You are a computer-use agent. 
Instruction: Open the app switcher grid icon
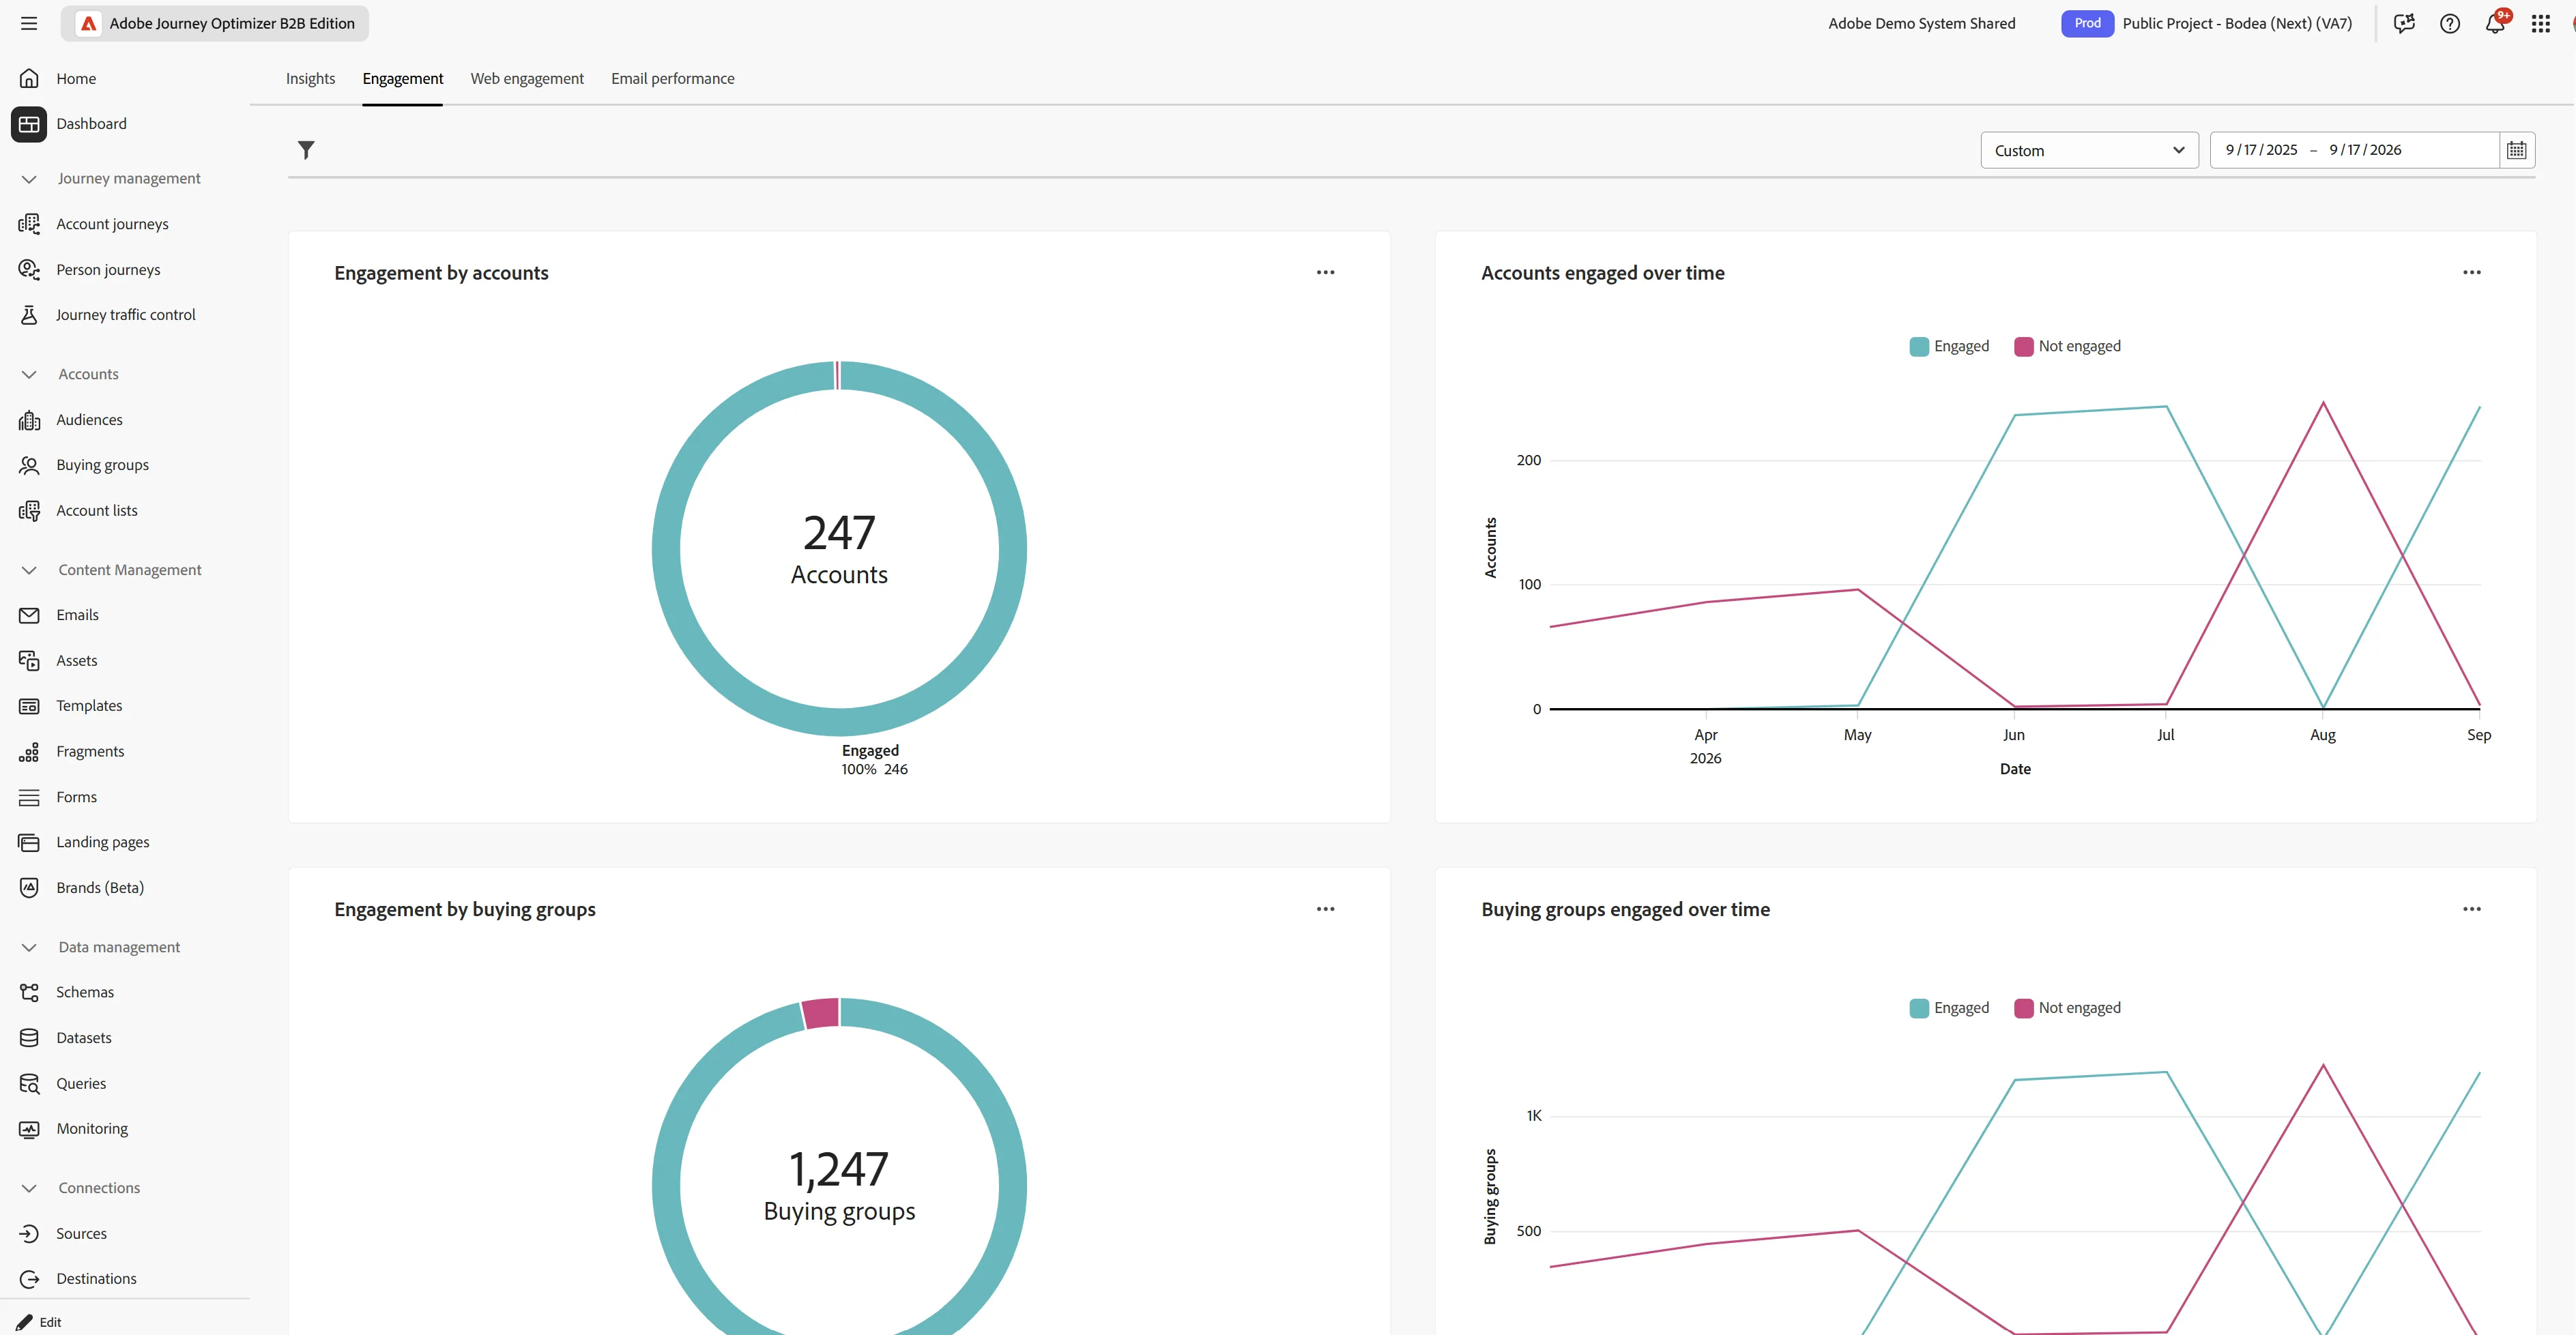2540,23
